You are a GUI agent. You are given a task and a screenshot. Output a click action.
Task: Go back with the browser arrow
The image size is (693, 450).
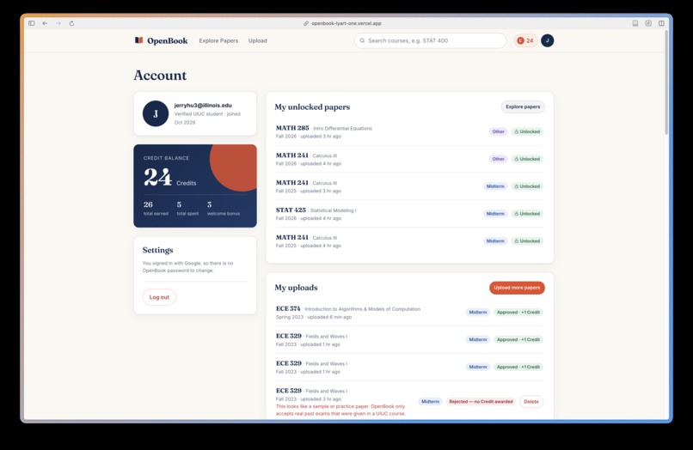pos(45,23)
